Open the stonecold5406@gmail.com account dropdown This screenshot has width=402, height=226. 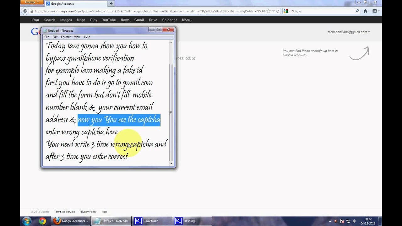pos(349,32)
